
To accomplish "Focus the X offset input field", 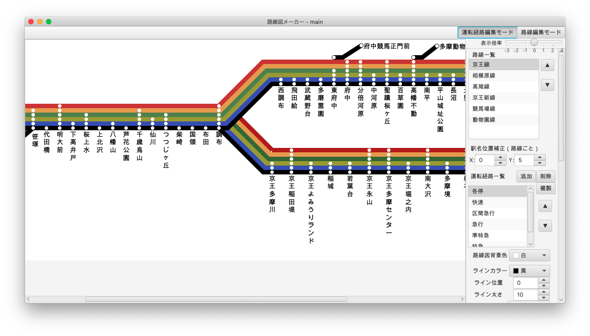I will click(x=485, y=160).
